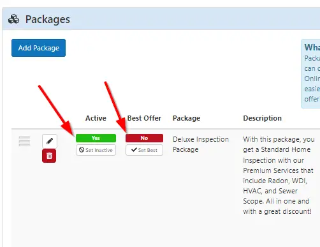Click the Best Offer column header

[x=144, y=118]
